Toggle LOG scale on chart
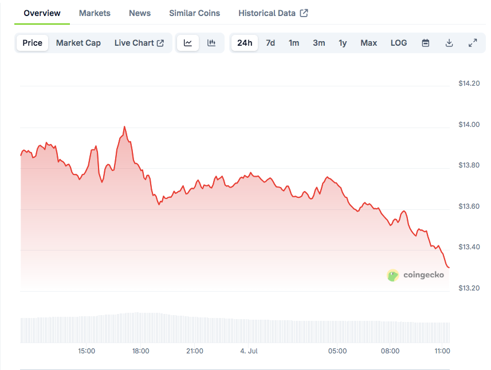Screen dimensions: 491x370 tap(399, 43)
